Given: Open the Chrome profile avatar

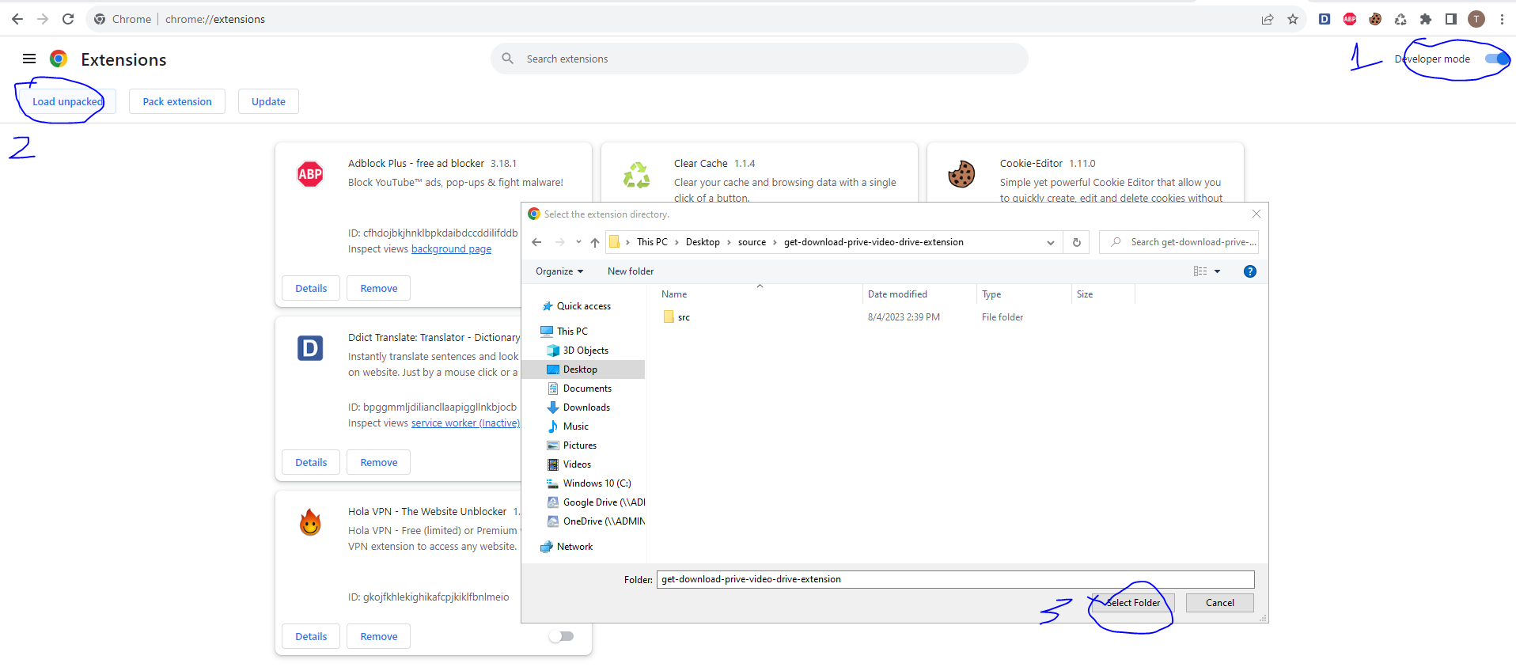Looking at the screenshot, I should tap(1476, 19).
